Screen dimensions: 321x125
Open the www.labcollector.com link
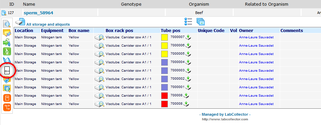tap(225, 119)
